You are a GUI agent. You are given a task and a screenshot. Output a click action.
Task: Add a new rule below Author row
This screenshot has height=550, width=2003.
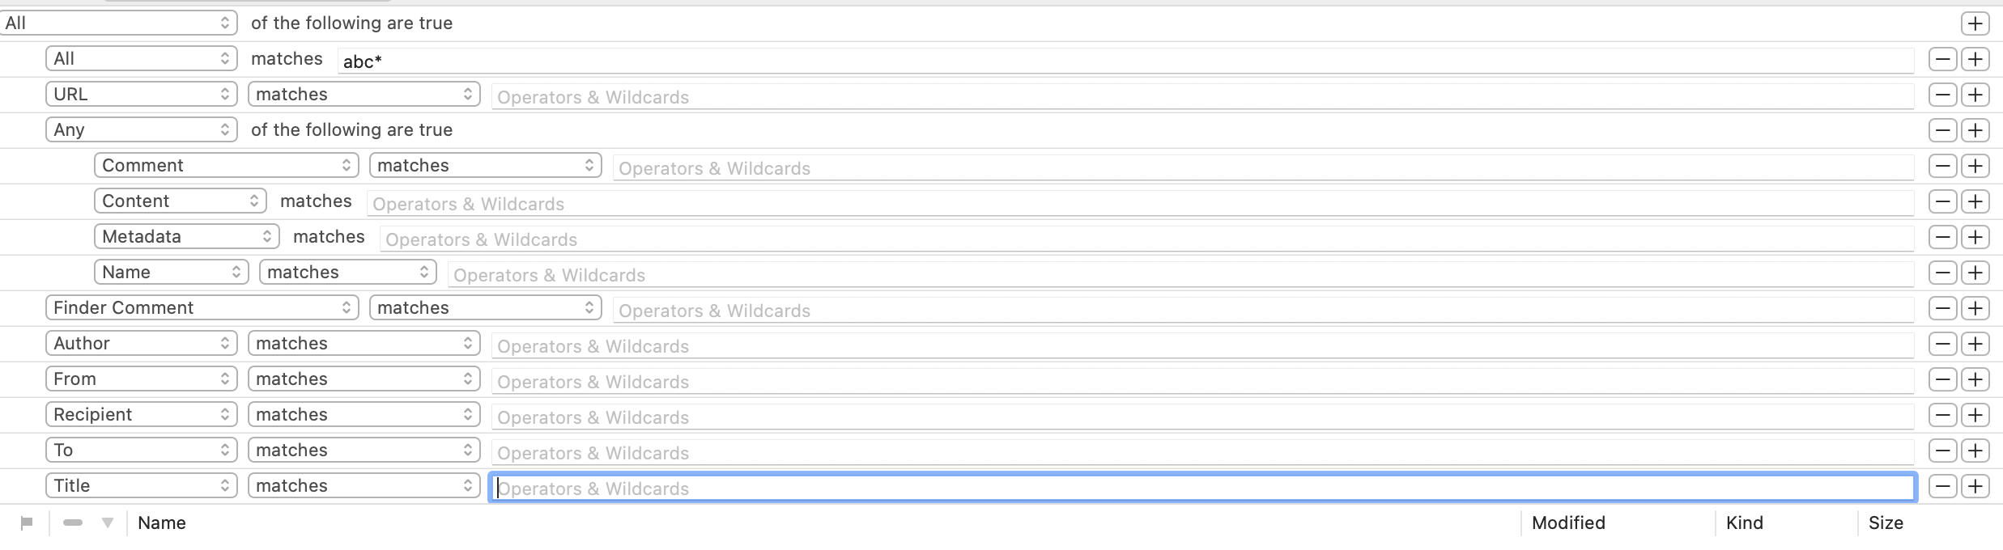tap(1975, 344)
